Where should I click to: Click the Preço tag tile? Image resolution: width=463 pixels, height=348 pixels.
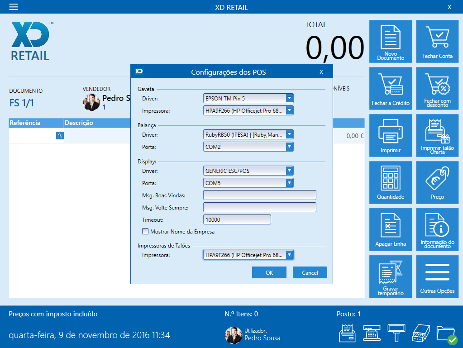click(x=437, y=182)
